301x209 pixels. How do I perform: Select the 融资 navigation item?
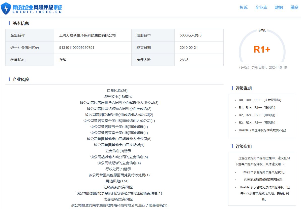pyautogui.click(x=294, y=8)
